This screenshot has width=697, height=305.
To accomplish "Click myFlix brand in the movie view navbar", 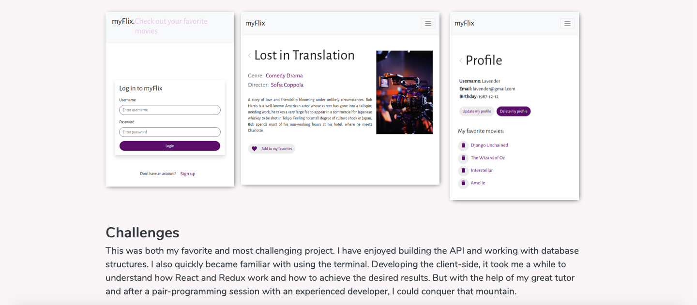I will click(255, 23).
